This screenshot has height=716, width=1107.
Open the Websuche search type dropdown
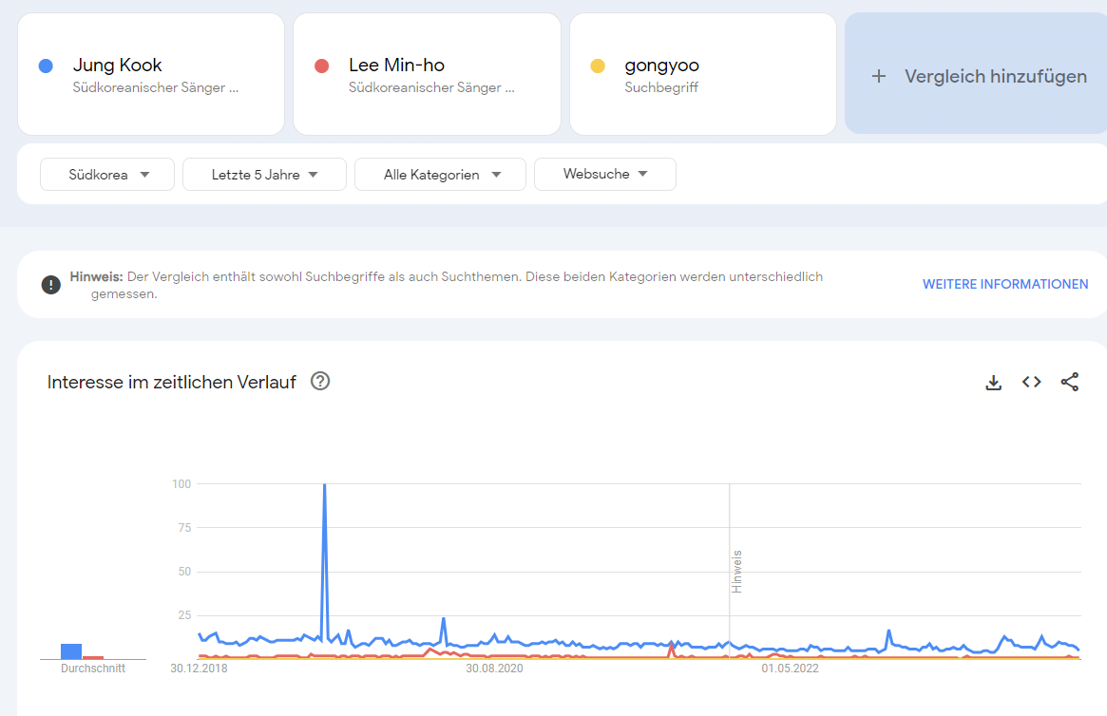click(x=605, y=175)
